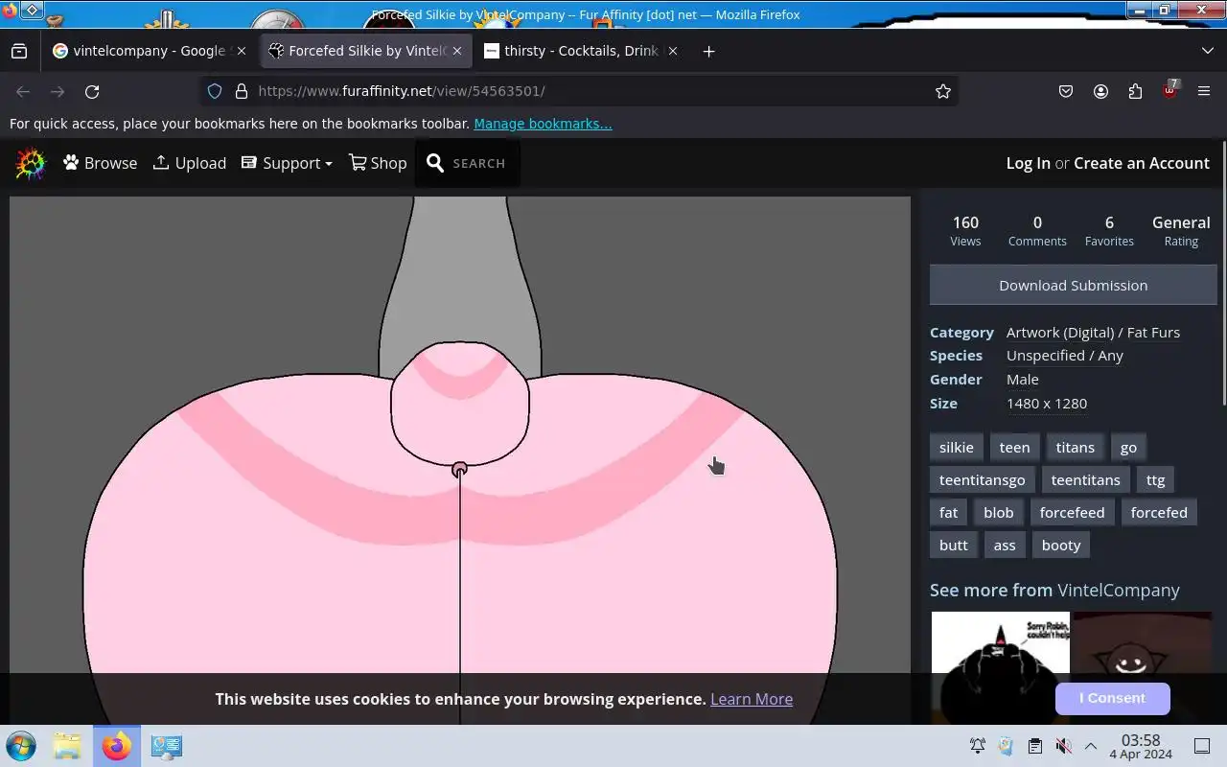Click the forcefed tag
The width and height of the screenshot is (1227, 767).
click(1158, 513)
